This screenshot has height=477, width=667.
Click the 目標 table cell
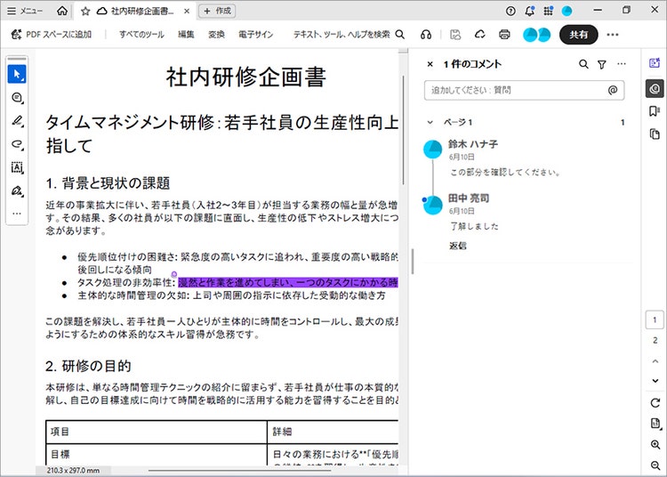click(157, 454)
